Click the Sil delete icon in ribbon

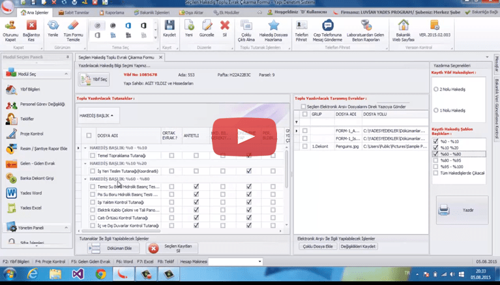[x=224, y=29]
